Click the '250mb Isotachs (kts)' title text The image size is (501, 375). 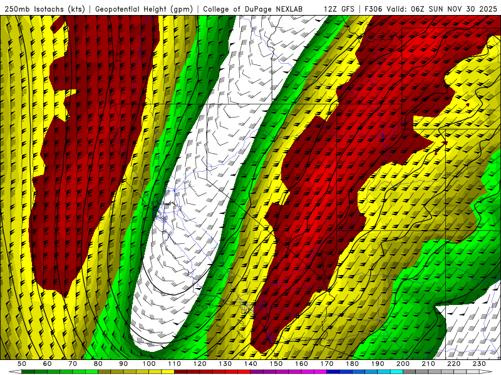point(44,9)
